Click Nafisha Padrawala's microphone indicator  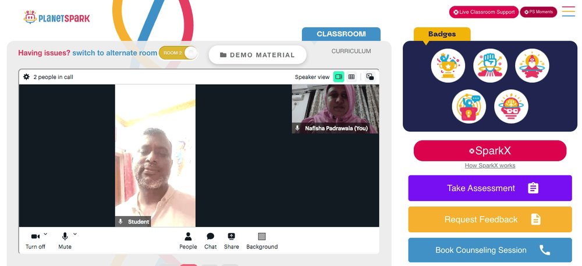click(x=297, y=128)
